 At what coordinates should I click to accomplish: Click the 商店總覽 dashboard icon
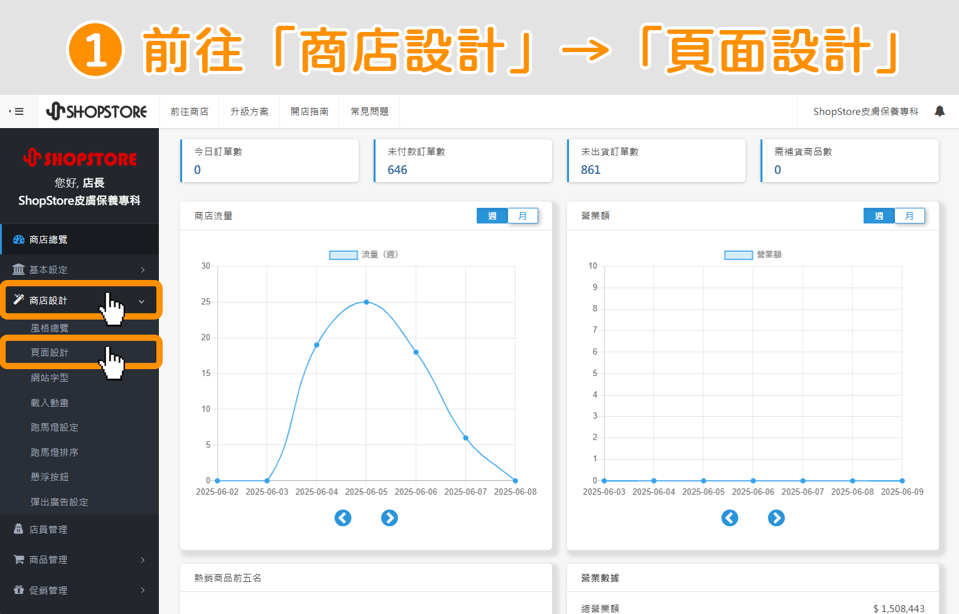click(19, 239)
